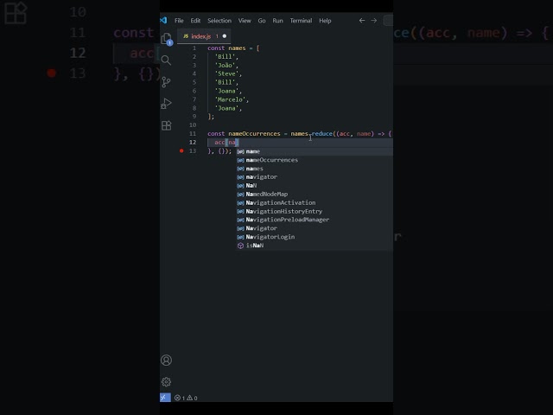Viewport: 553px width, 415px height.
Task: Click the 'Marcelo' string on line 7
Action: pos(230,99)
